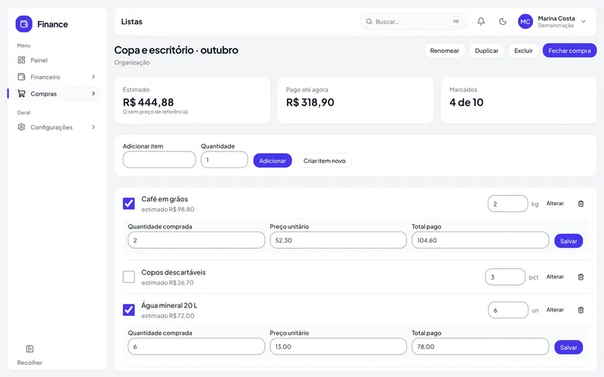Image resolution: width=604 pixels, height=377 pixels.
Task: Click the Fechar compra button
Action: tap(569, 51)
